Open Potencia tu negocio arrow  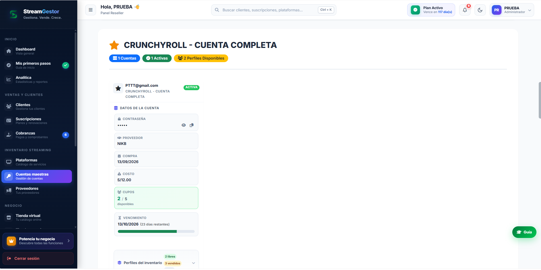[68, 241]
